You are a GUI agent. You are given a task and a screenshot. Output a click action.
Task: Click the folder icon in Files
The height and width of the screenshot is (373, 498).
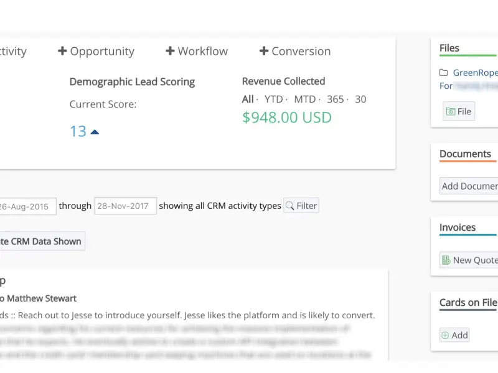coord(444,73)
